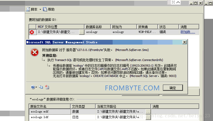Viewport: 213px width, 121px height.
Task: Click the show technical details icon
Action: click(47, 87)
